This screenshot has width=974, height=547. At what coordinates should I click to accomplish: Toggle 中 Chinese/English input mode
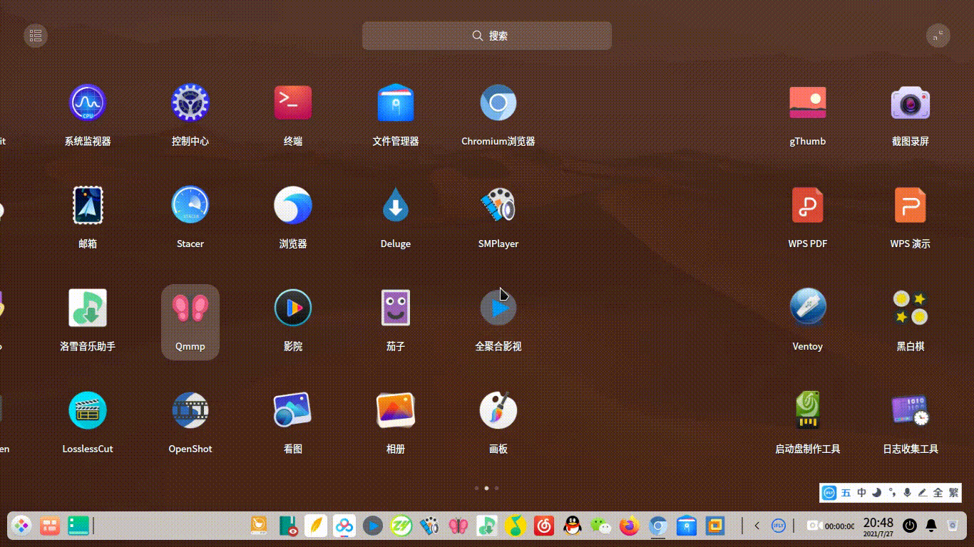click(862, 492)
